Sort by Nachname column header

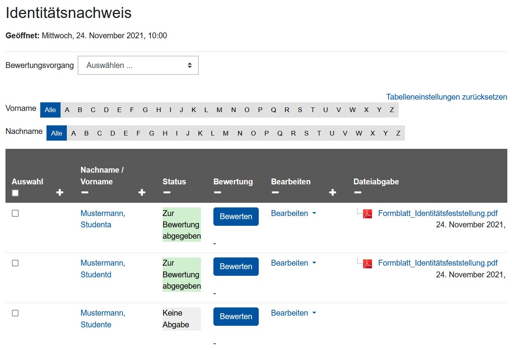coord(99,170)
